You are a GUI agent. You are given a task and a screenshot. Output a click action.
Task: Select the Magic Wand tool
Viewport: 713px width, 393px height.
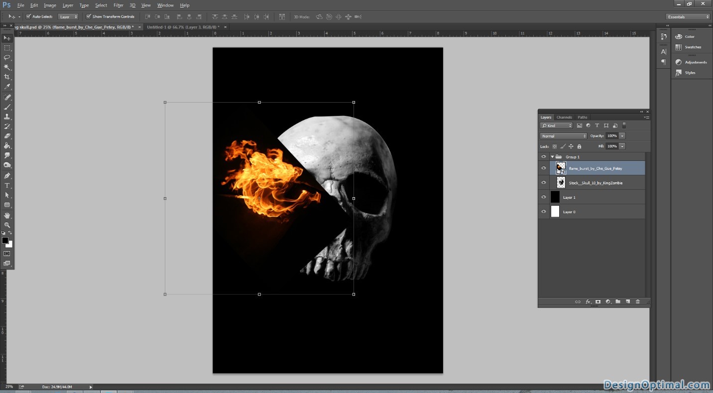(x=7, y=67)
